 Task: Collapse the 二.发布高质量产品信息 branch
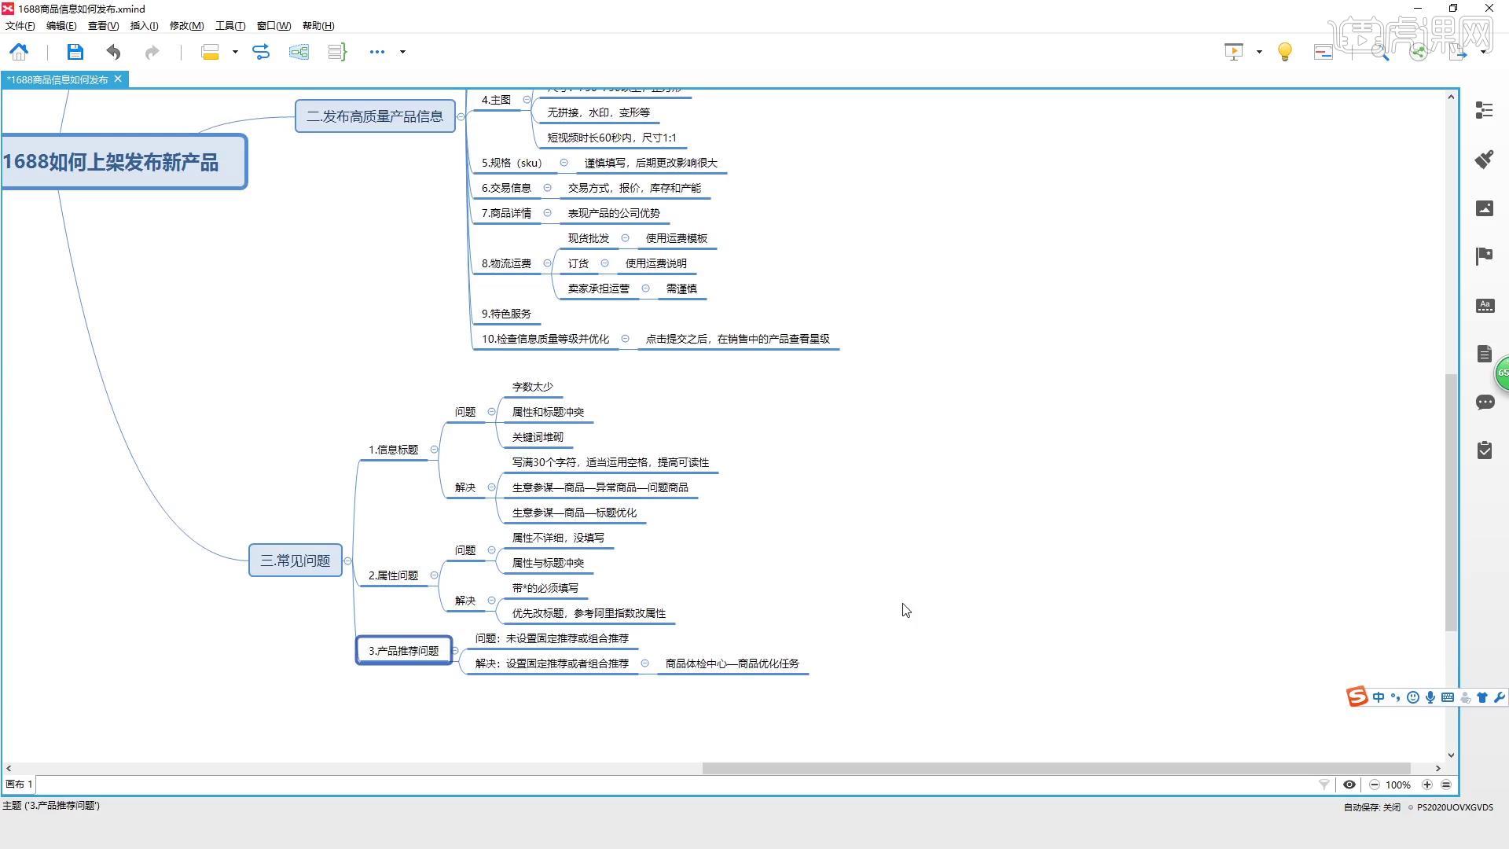tap(461, 116)
